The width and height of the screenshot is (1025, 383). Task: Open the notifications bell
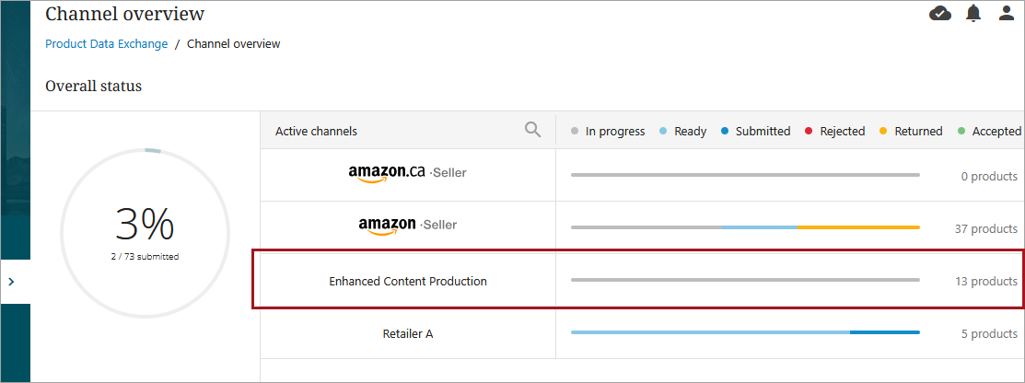[x=973, y=13]
